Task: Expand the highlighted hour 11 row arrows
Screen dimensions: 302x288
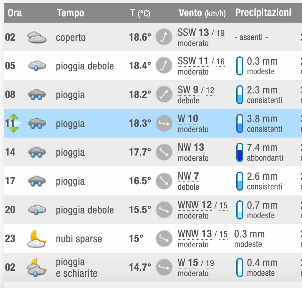Action: 13,123
